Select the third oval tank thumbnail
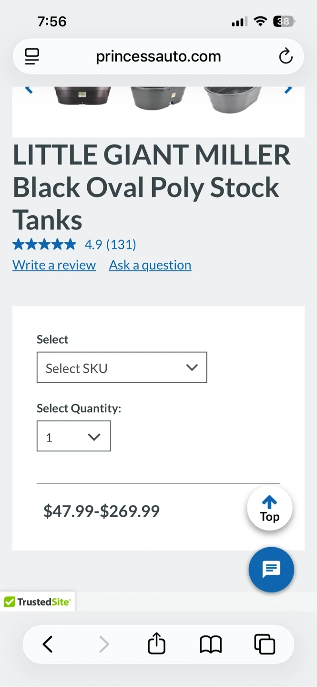The width and height of the screenshot is (317, 687). pyautogui.click(x=232, y=99)
